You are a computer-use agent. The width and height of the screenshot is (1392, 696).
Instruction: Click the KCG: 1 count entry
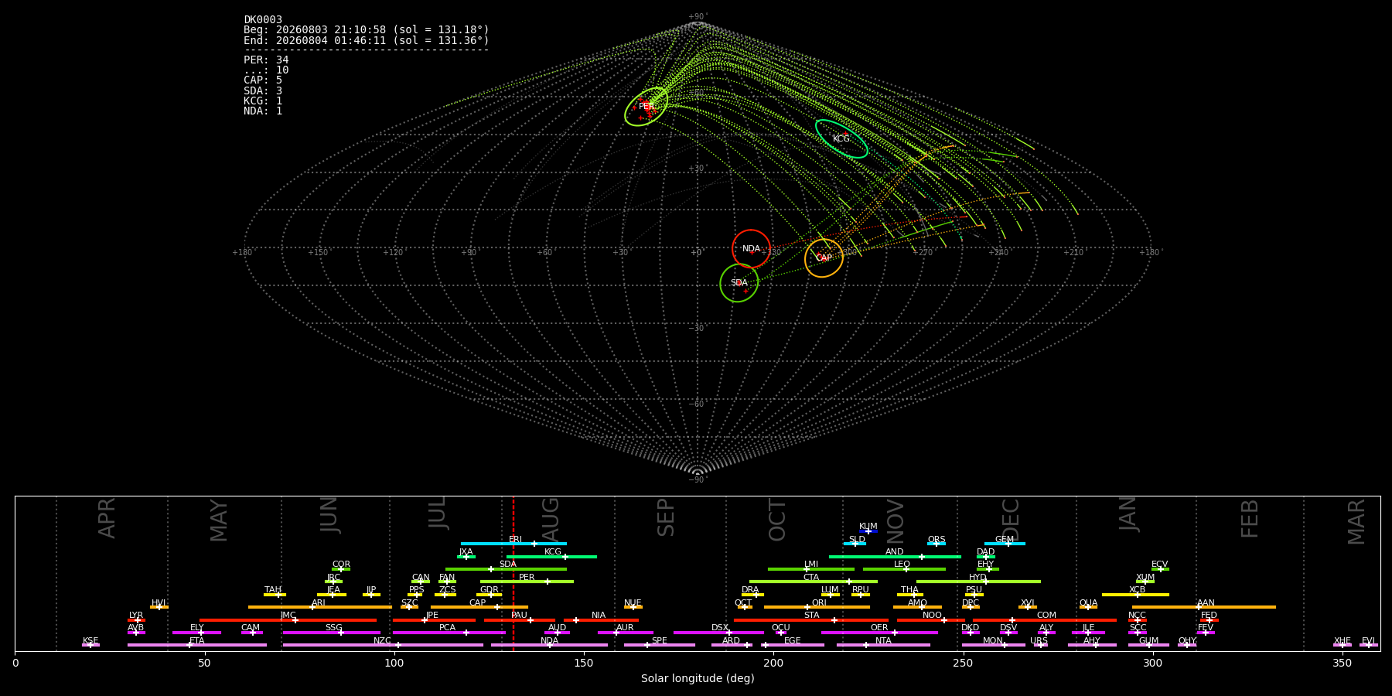click(x=263, y=101)
